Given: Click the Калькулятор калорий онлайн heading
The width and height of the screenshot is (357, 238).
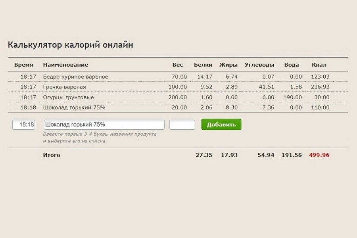Looking at the screenshot, I should [x=70, y=45].
